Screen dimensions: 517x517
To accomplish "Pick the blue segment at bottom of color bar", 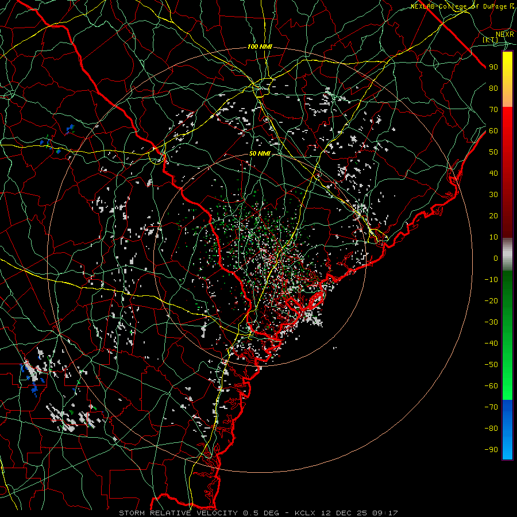I will point(507,430).
